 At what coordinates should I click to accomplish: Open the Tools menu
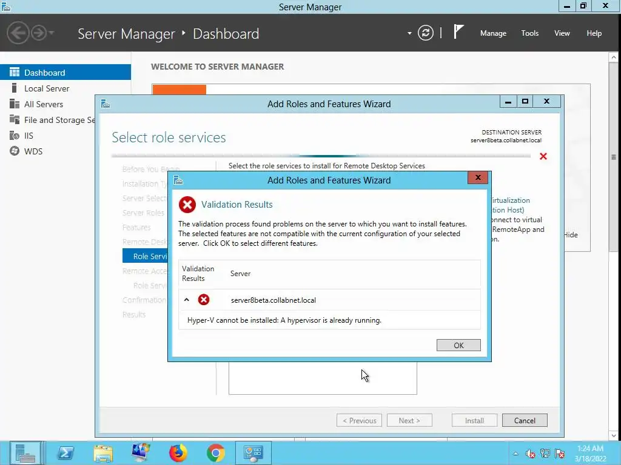(529, 33)
